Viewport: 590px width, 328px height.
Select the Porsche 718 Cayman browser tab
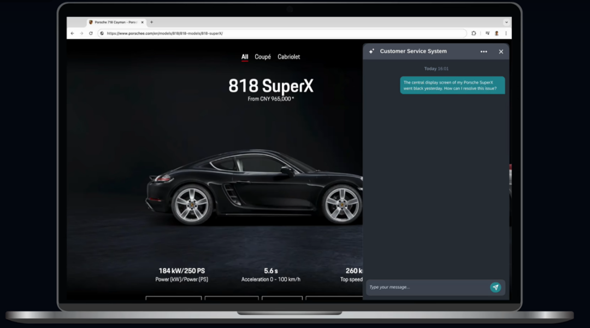(x=116, y=22)
